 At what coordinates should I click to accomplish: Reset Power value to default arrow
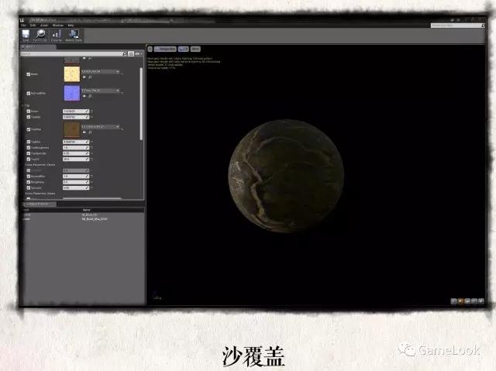pos(91,112)
